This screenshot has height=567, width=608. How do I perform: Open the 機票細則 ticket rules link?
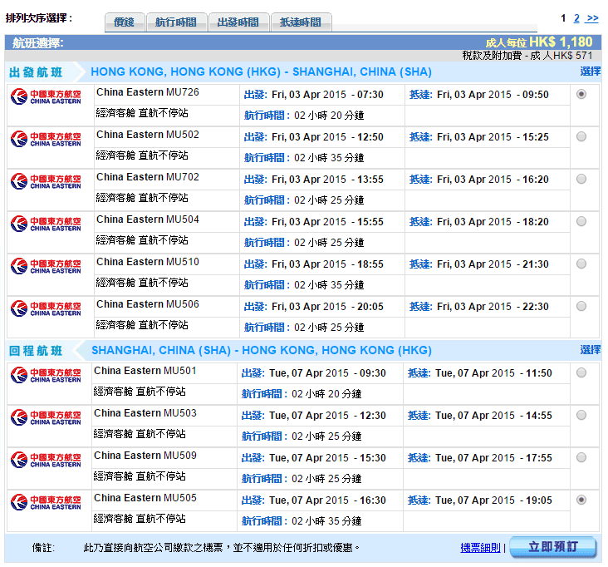click(x=480, y=548)
